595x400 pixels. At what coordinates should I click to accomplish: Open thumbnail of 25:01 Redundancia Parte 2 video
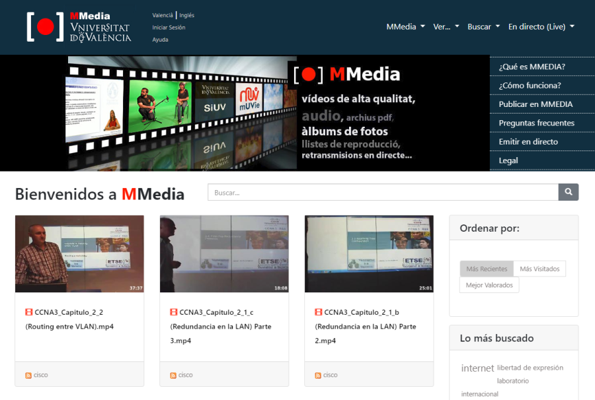click(x=369, y=253)
